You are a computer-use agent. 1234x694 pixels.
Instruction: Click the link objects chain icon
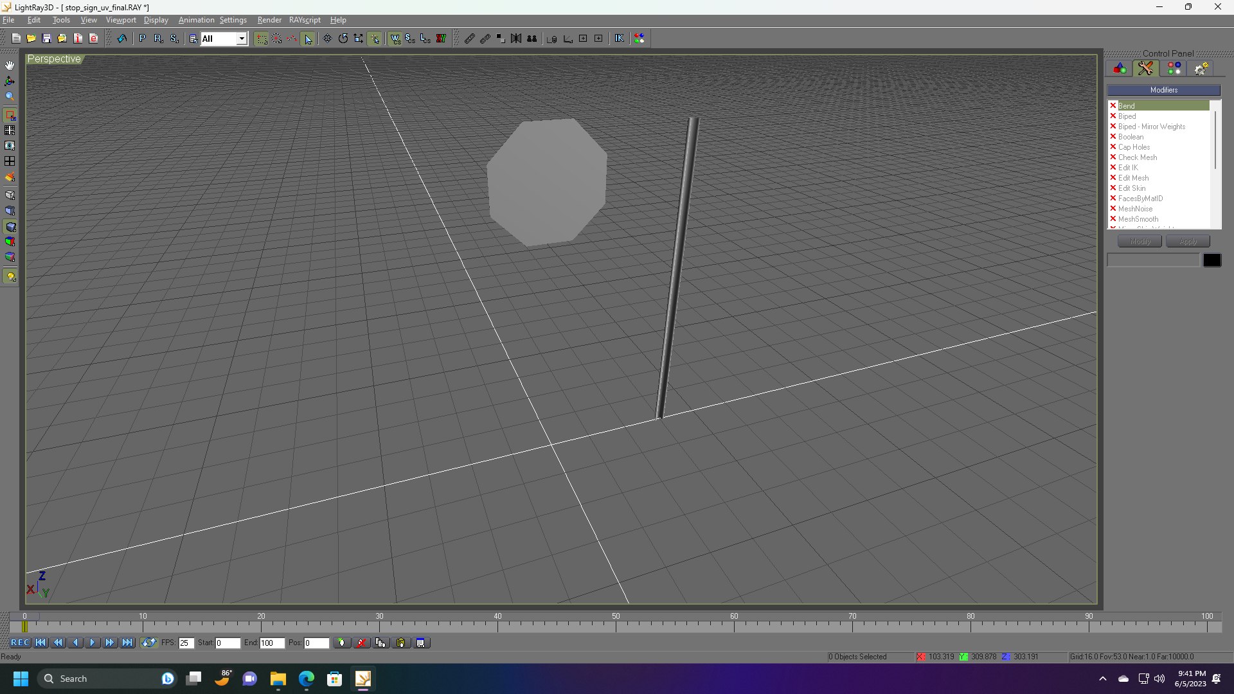(470, 39)
